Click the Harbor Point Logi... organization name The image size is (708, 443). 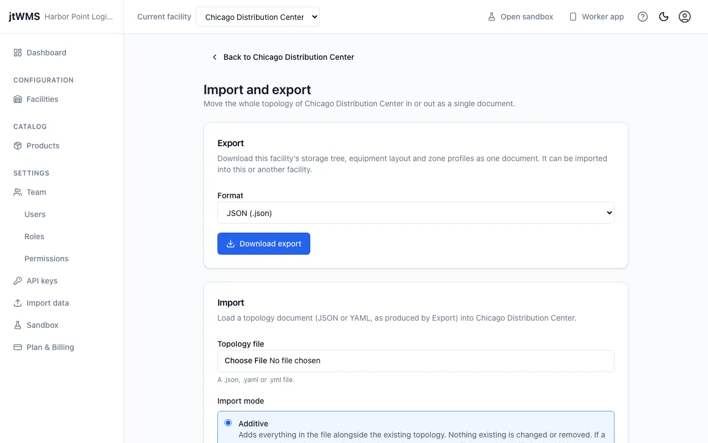pyautogui.click(x=79, y=17)
